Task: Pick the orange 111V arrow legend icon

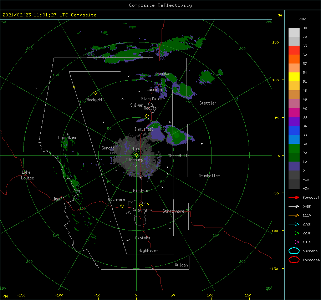Action: pyautogui.click(x=294, y=215)
